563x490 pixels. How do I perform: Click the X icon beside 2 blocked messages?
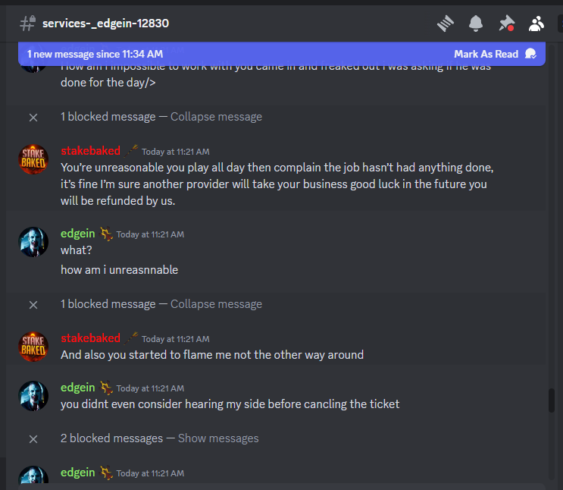pyautogui.click(x=33, y=438)
